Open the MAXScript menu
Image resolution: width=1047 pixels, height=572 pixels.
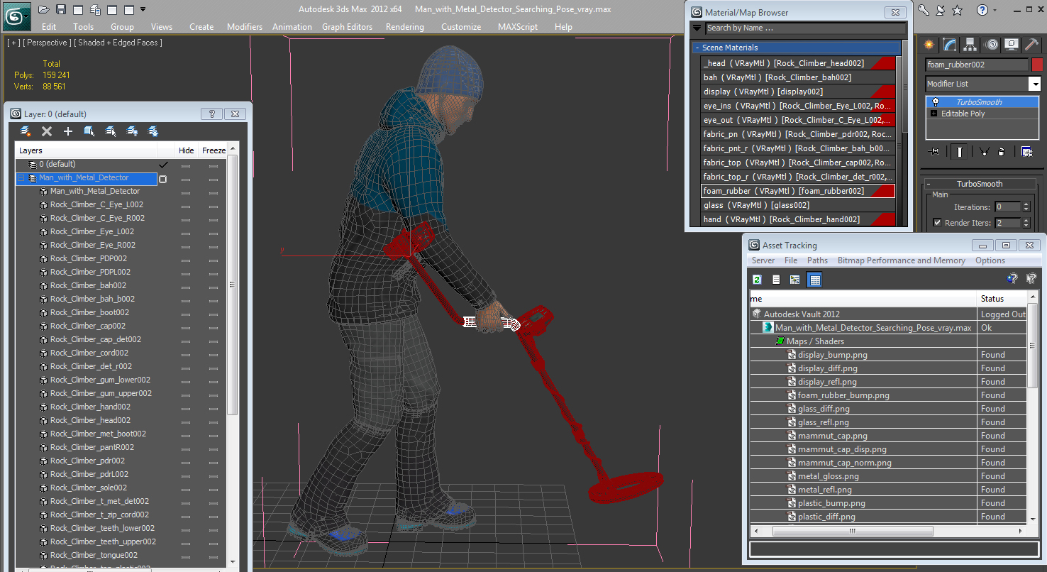pos(518,27)
